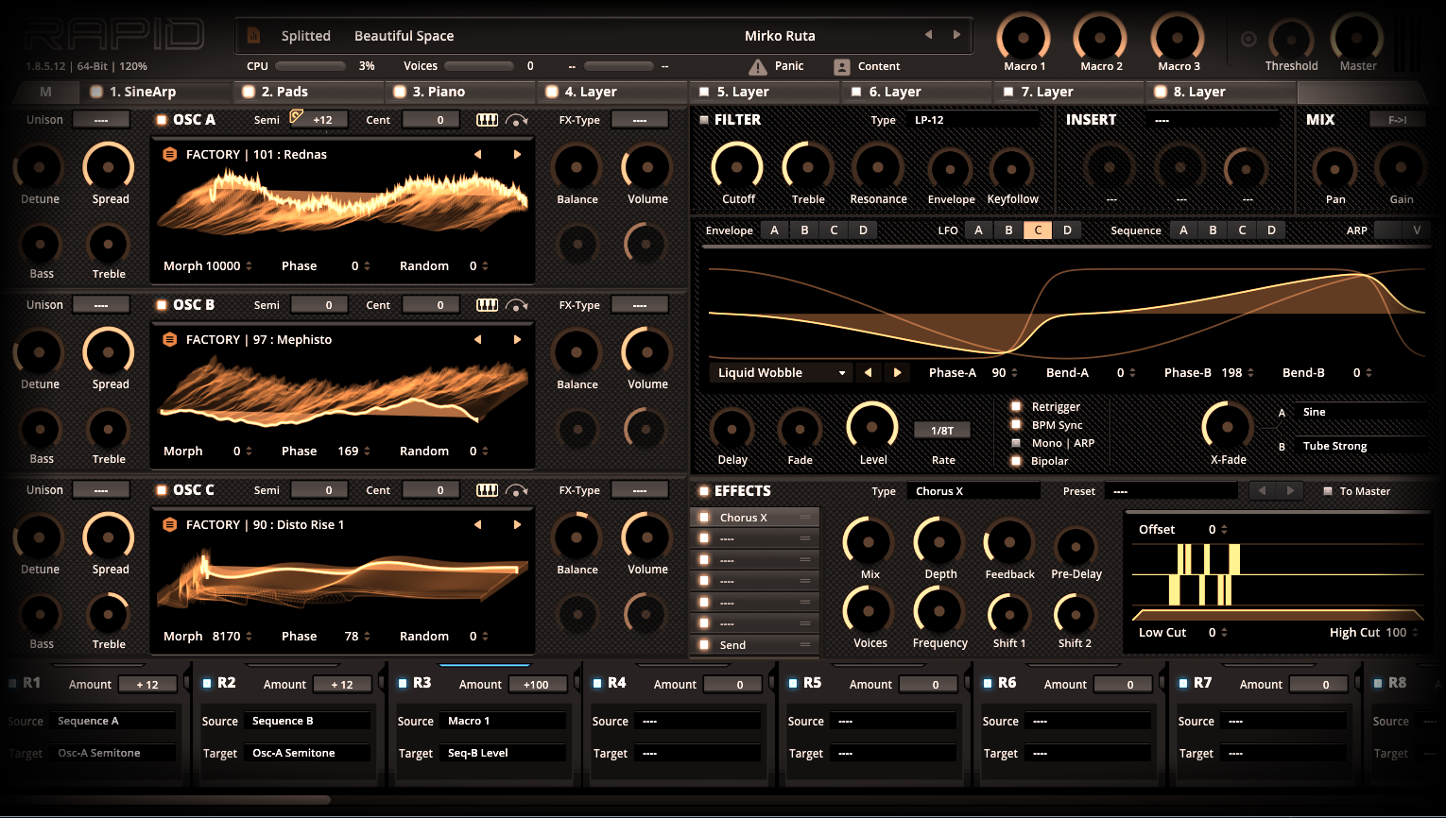The width and height of the screenshot is (1446, 818).
Task: Toggle BPM Sync checkbox
Action: (x=1016, y=424)
